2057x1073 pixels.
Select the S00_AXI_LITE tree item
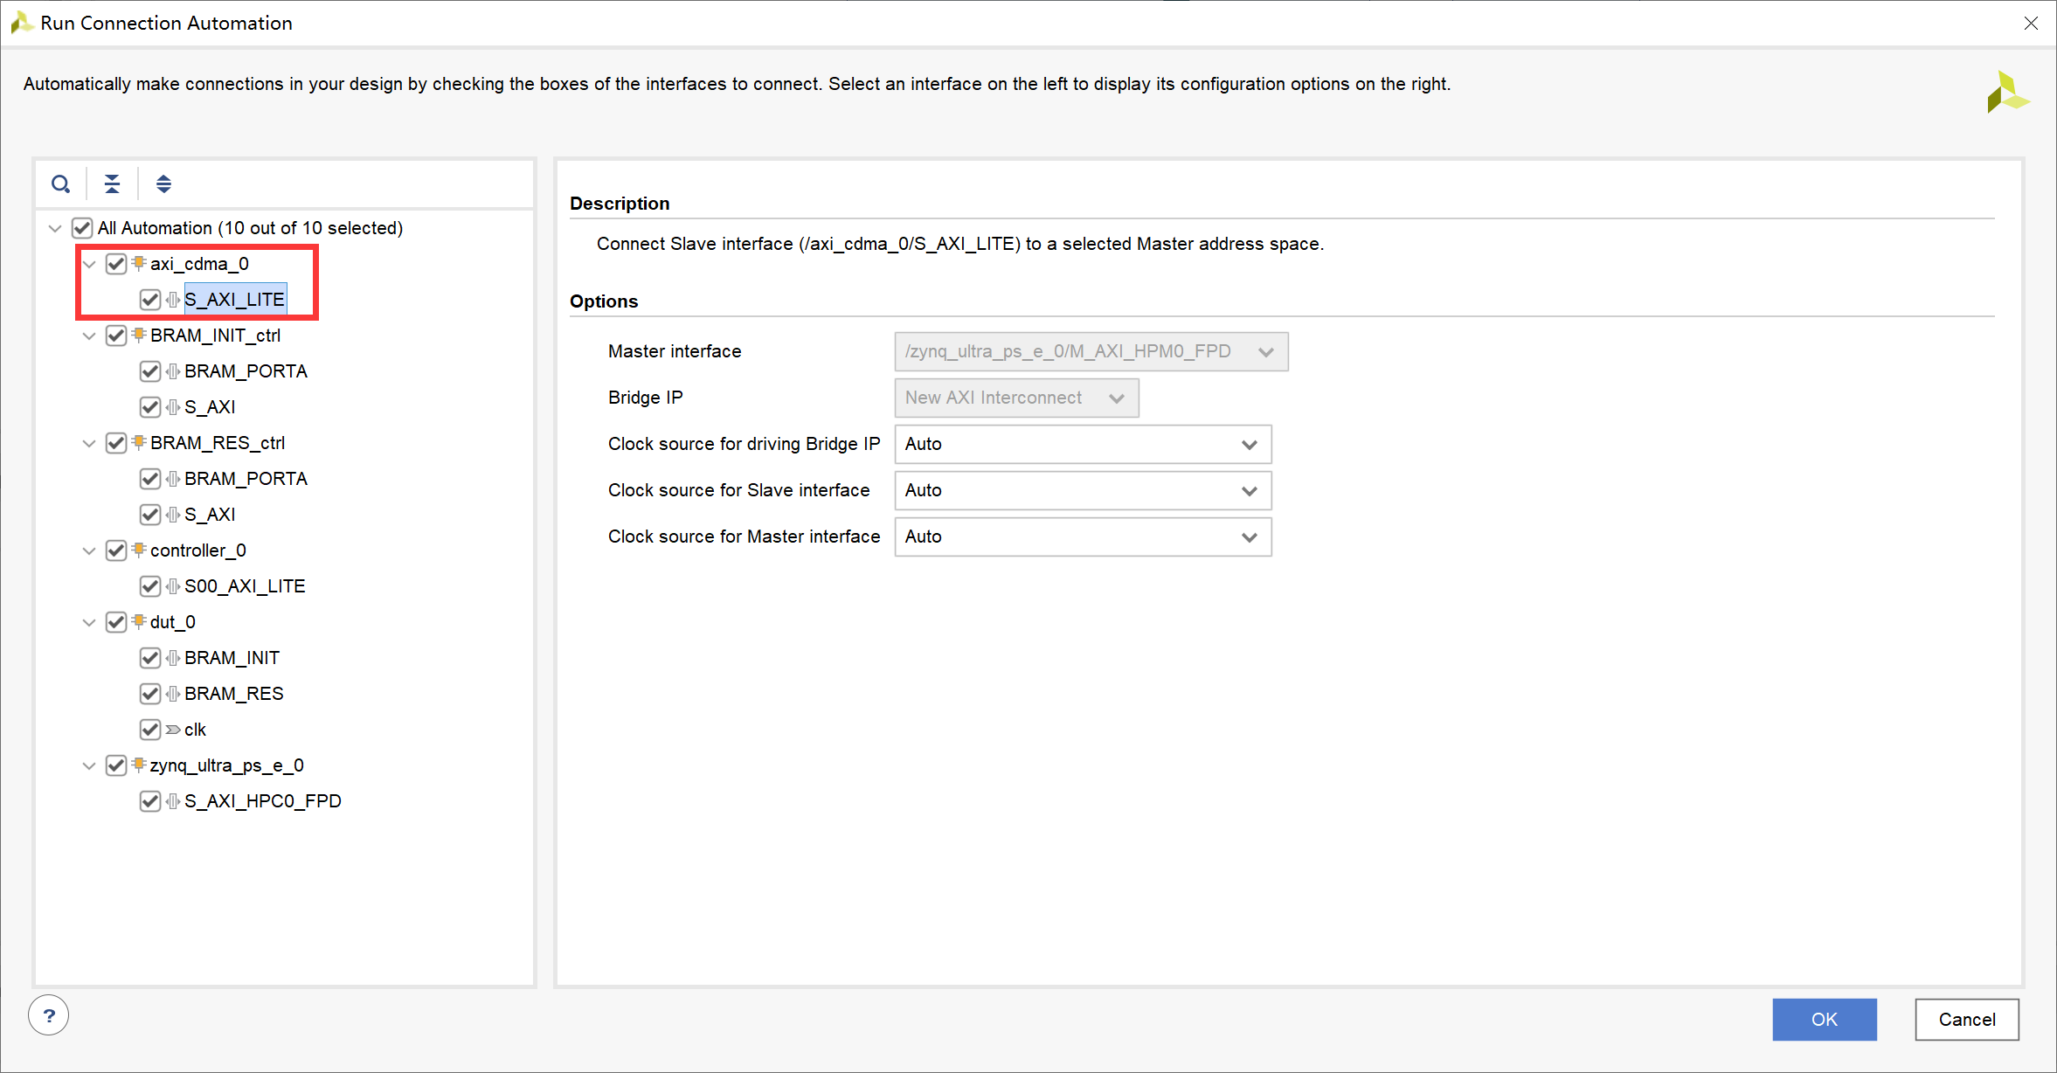(x=245, y=586)
